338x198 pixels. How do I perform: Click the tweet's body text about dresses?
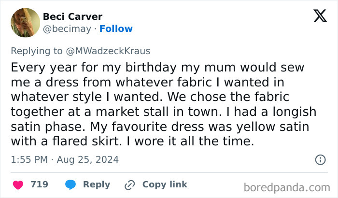[x=164, y=104]
